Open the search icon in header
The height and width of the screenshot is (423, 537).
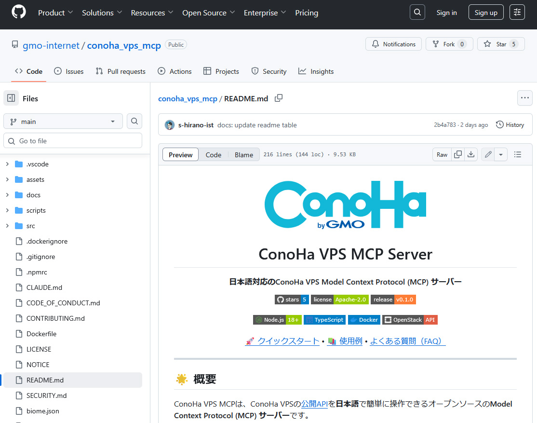[417, 13]
